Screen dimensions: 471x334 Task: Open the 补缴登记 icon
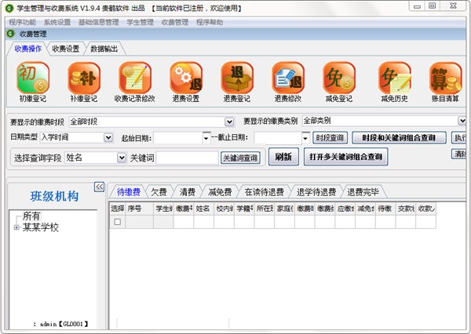click(84, 78)
